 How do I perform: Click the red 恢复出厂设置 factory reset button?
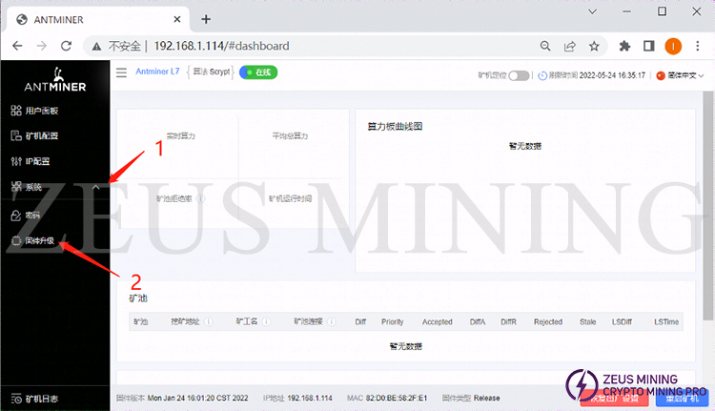tap(614, 398)
